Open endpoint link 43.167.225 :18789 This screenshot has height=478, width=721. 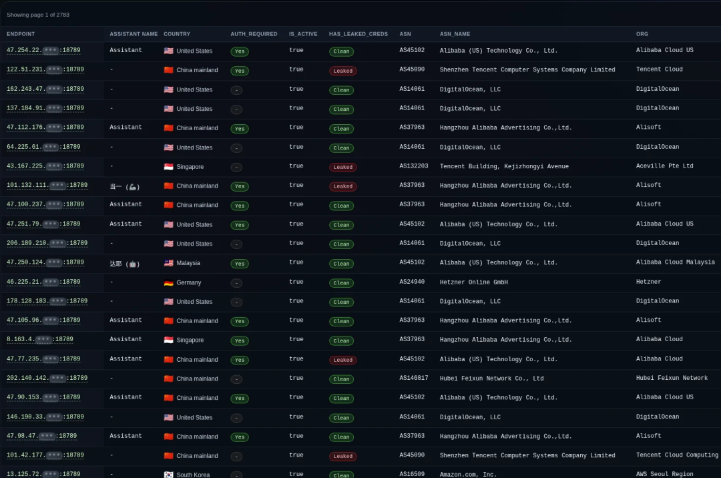(x=45, y=166)
